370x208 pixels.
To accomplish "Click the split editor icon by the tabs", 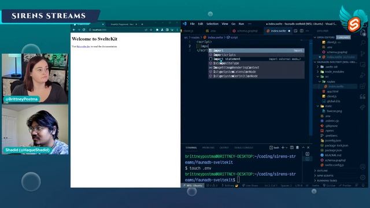I will pos(302,31).
